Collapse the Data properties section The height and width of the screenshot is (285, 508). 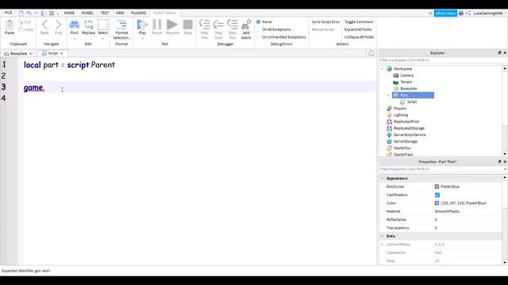click(383, 236)
